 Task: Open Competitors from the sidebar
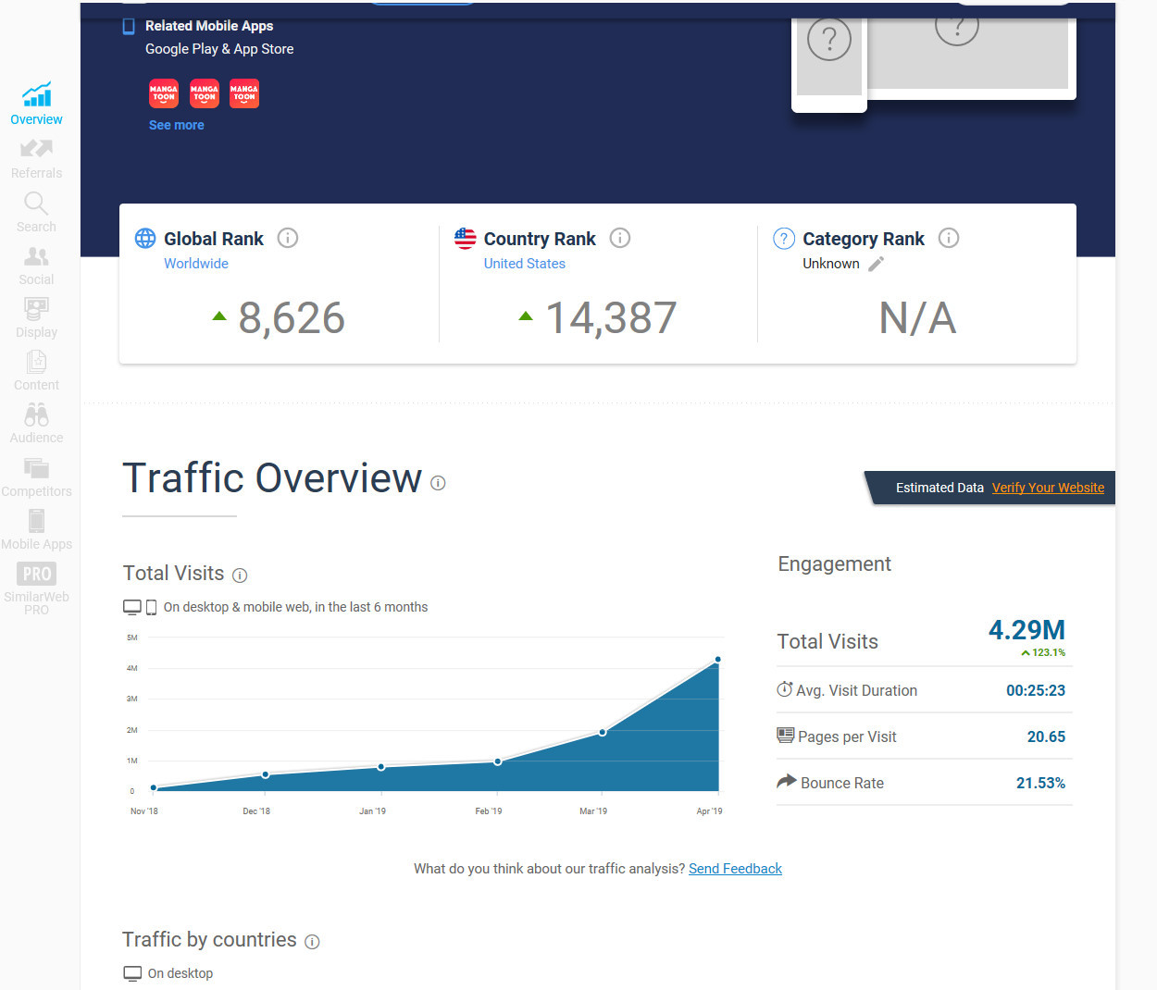[36, 476]
